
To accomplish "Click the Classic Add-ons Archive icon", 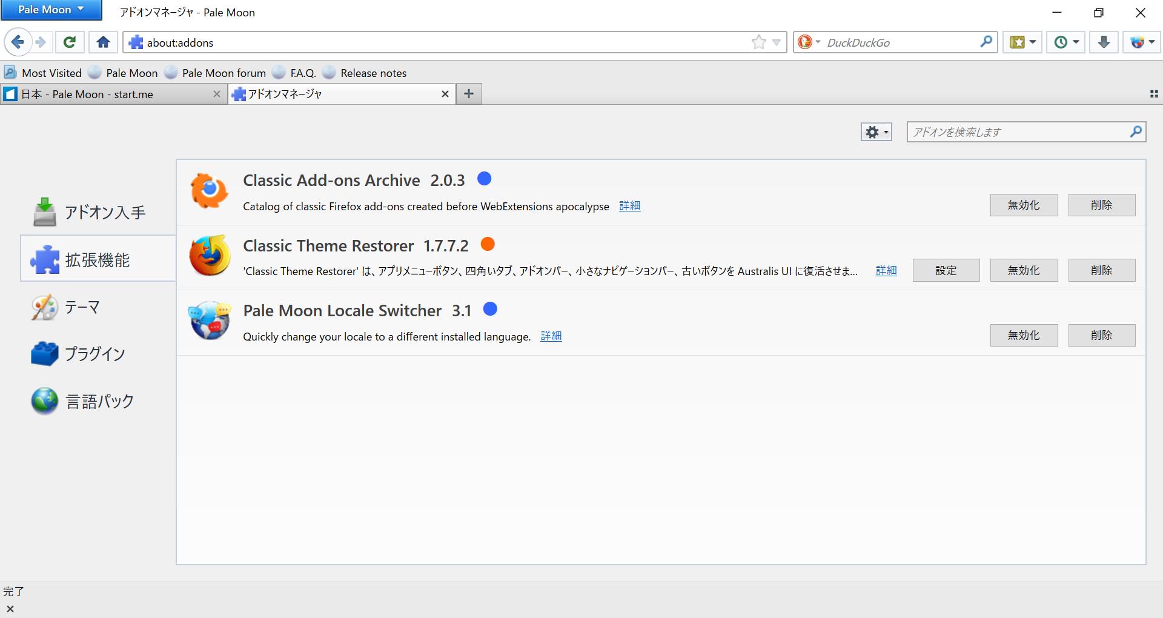I will point(210,190).
